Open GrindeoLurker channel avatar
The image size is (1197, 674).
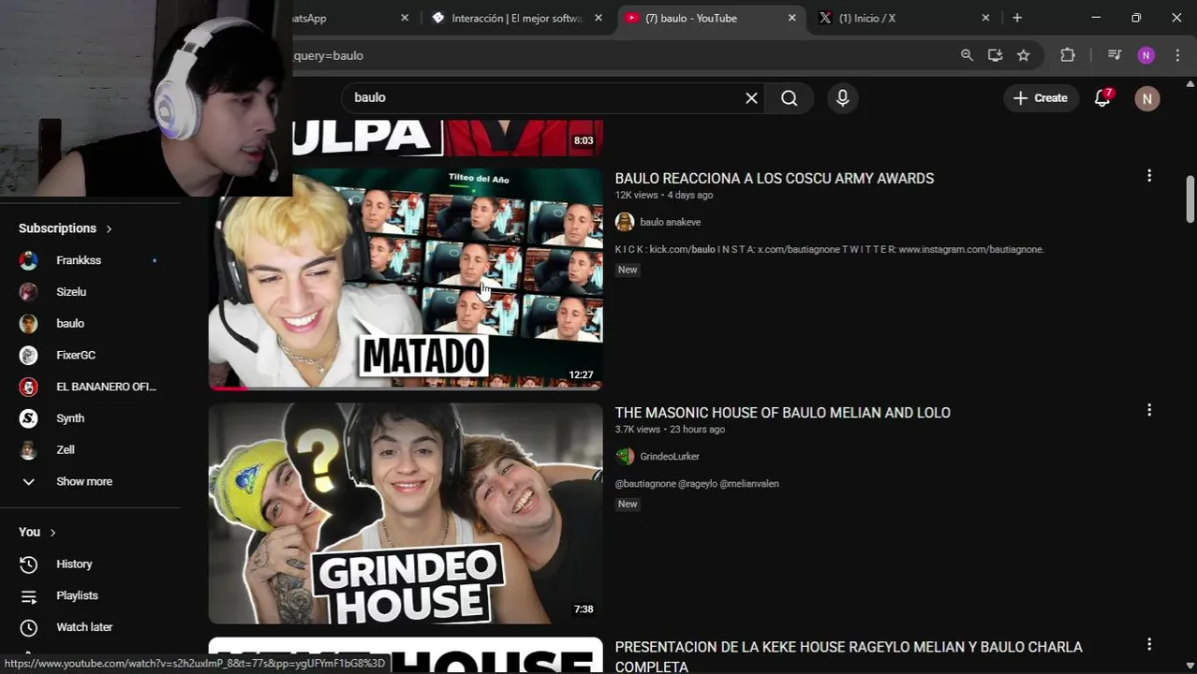pos(625,456)
